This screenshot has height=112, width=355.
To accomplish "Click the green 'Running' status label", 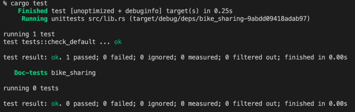I will [34, 19].
